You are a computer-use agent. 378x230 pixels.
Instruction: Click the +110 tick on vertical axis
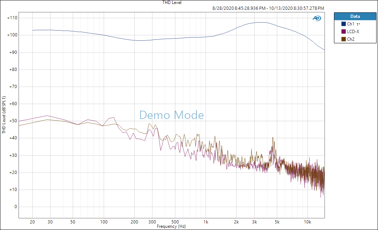pyautogui.click(x=12, y=18)
